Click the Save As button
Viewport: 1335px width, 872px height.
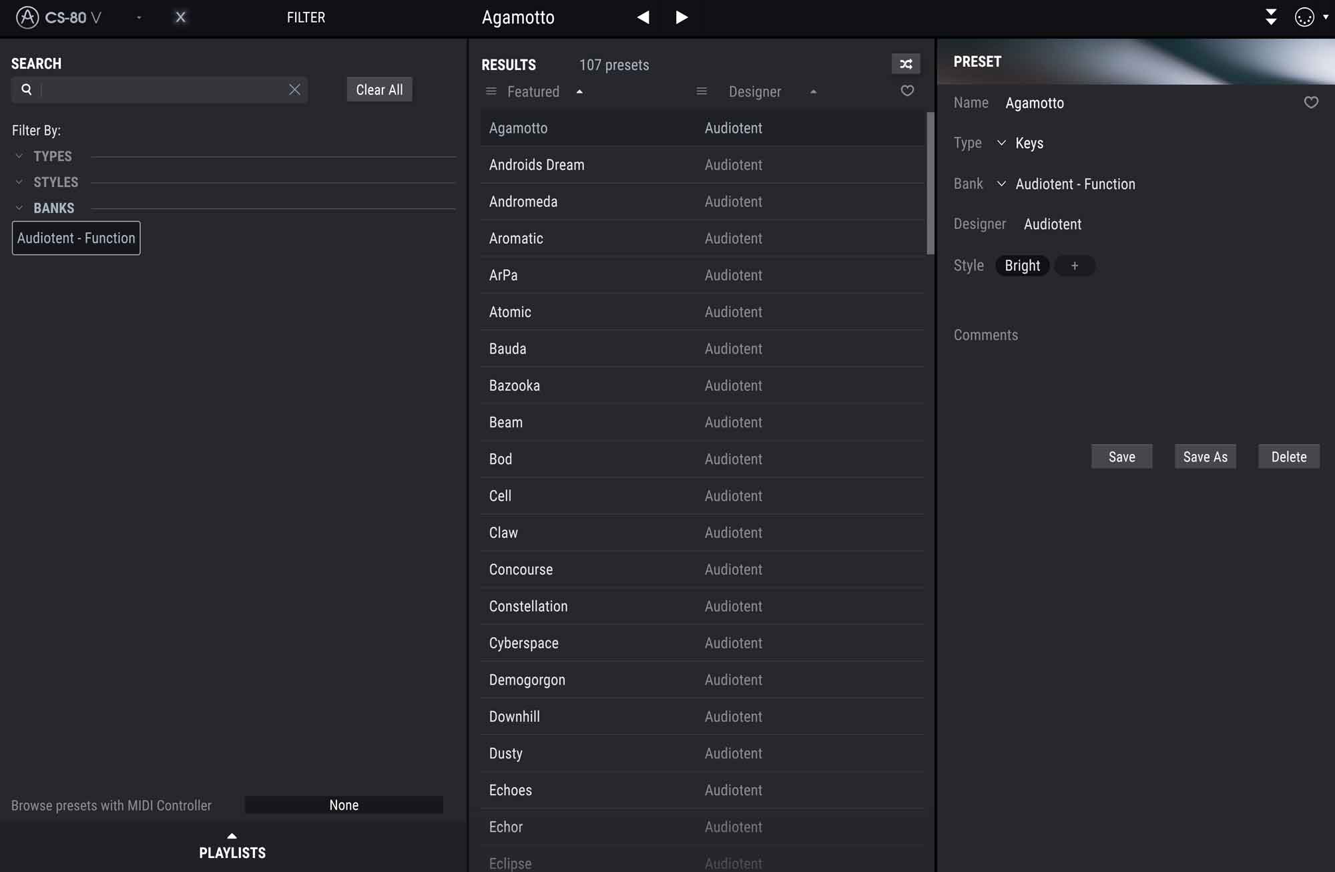pos(1205,457)
